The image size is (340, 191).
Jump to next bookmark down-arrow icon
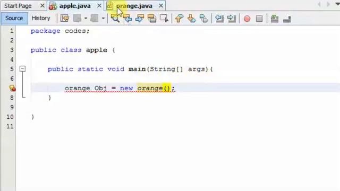click(x=191, y=19)
